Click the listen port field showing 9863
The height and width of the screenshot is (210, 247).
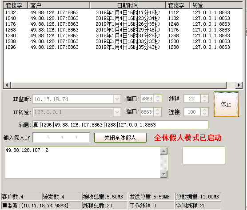coord(147,99)
